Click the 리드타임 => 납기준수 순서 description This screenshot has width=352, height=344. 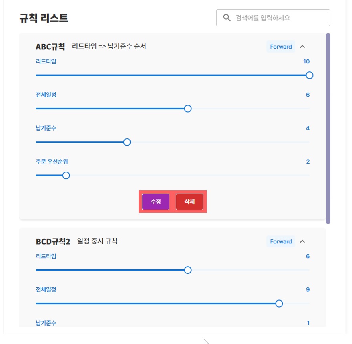(x=109, y=47)
